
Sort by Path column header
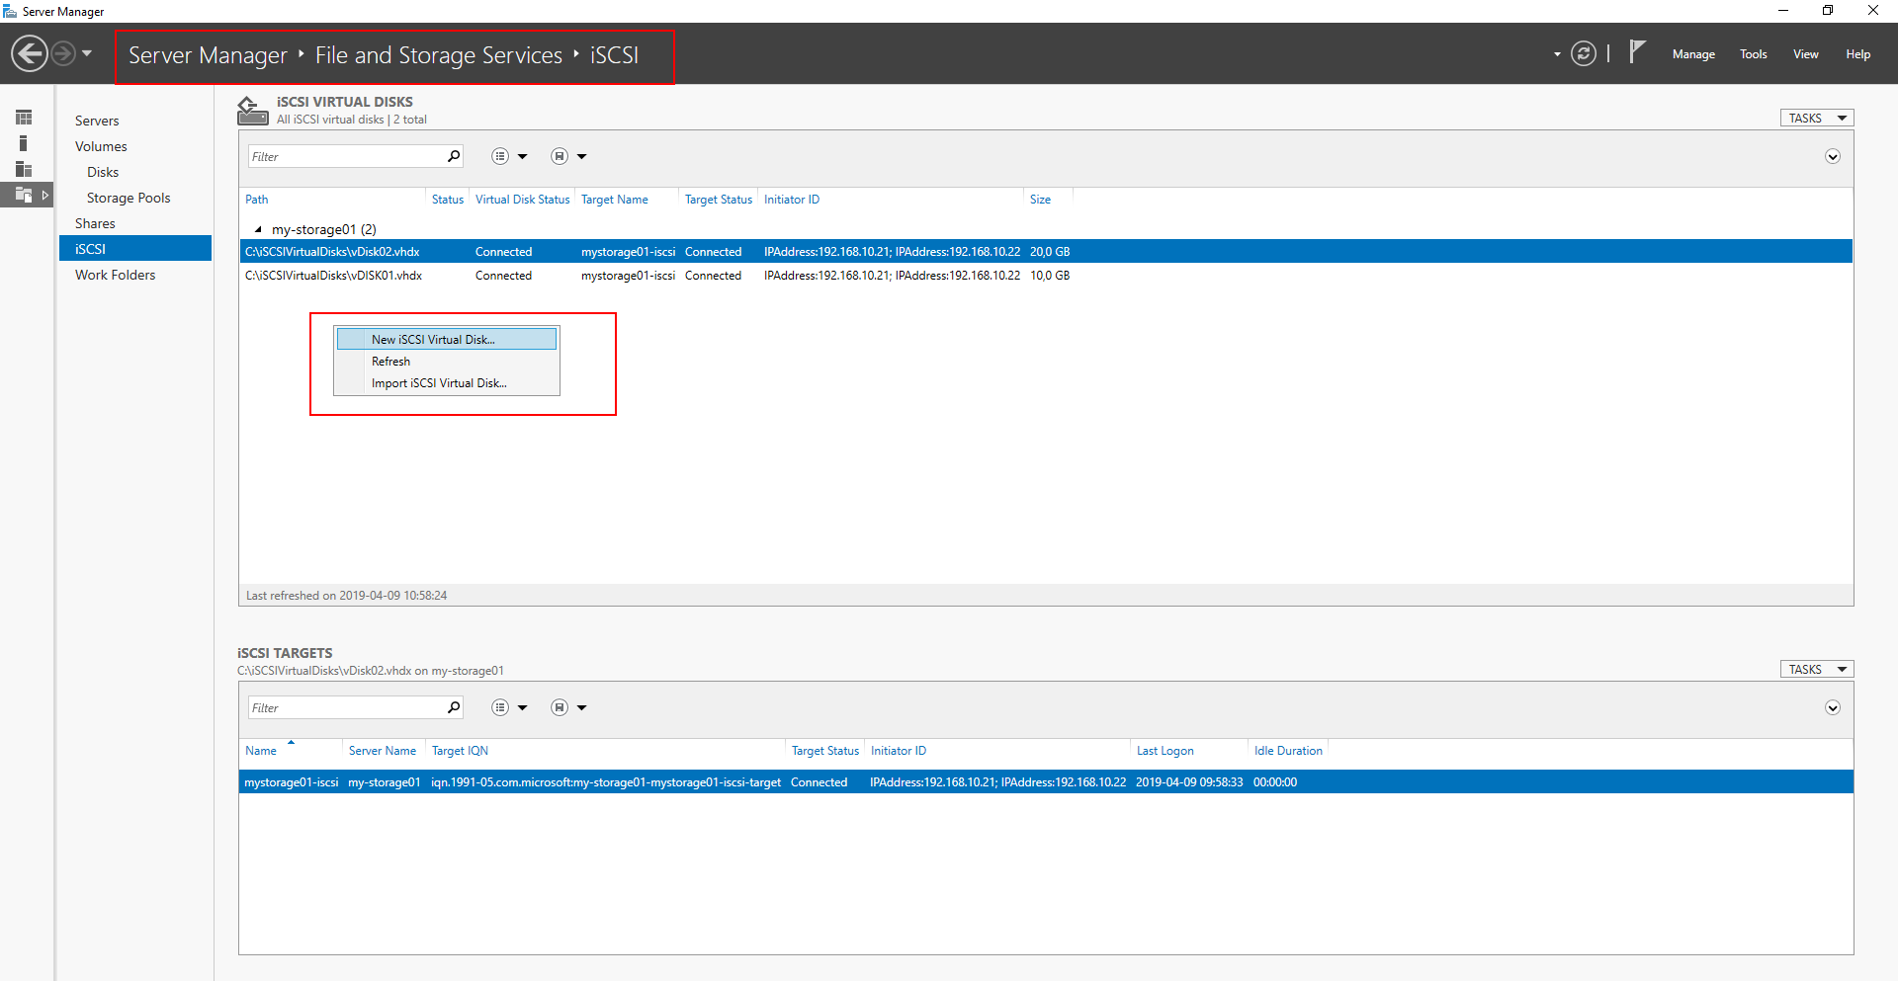pos(257,200)
